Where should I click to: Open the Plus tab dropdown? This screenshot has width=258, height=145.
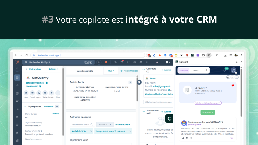point(111,71)
